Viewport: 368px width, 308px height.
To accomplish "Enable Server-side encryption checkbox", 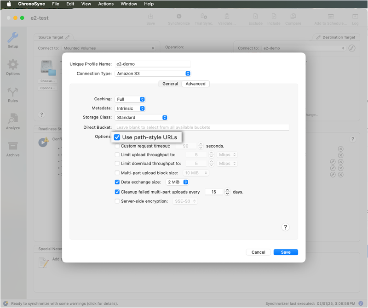I will [x=117, y=201].
